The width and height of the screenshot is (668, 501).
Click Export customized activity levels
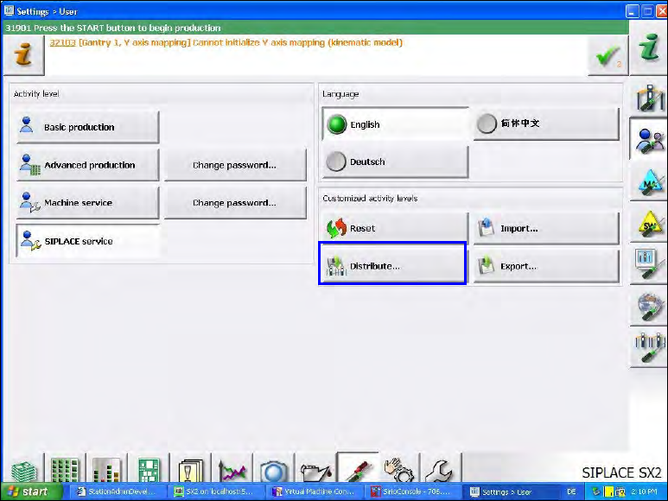[546, 266]
